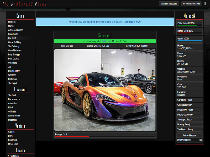Click the Health 100% bar
Viewport: 210px width, 157px height.
click(189, 39)
